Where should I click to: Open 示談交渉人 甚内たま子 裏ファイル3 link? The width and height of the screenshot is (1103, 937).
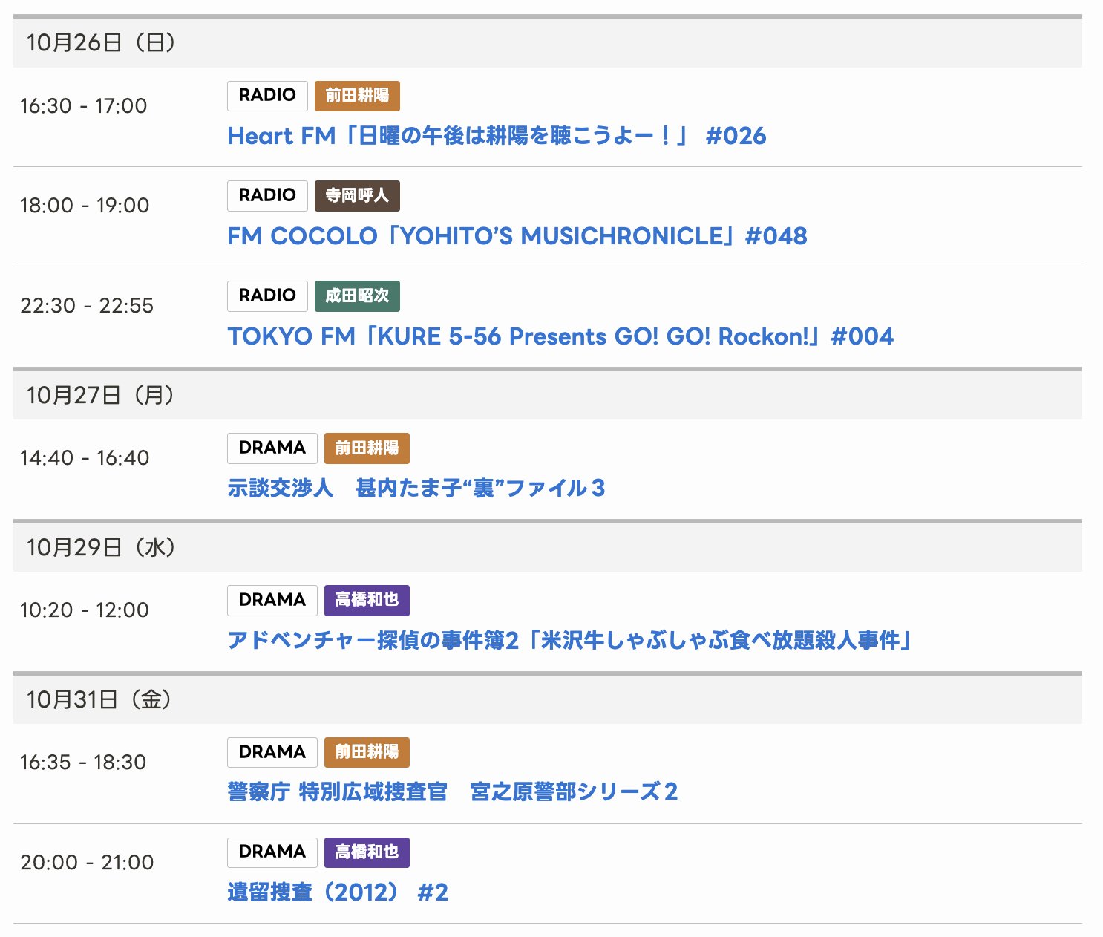pos(416,489)
